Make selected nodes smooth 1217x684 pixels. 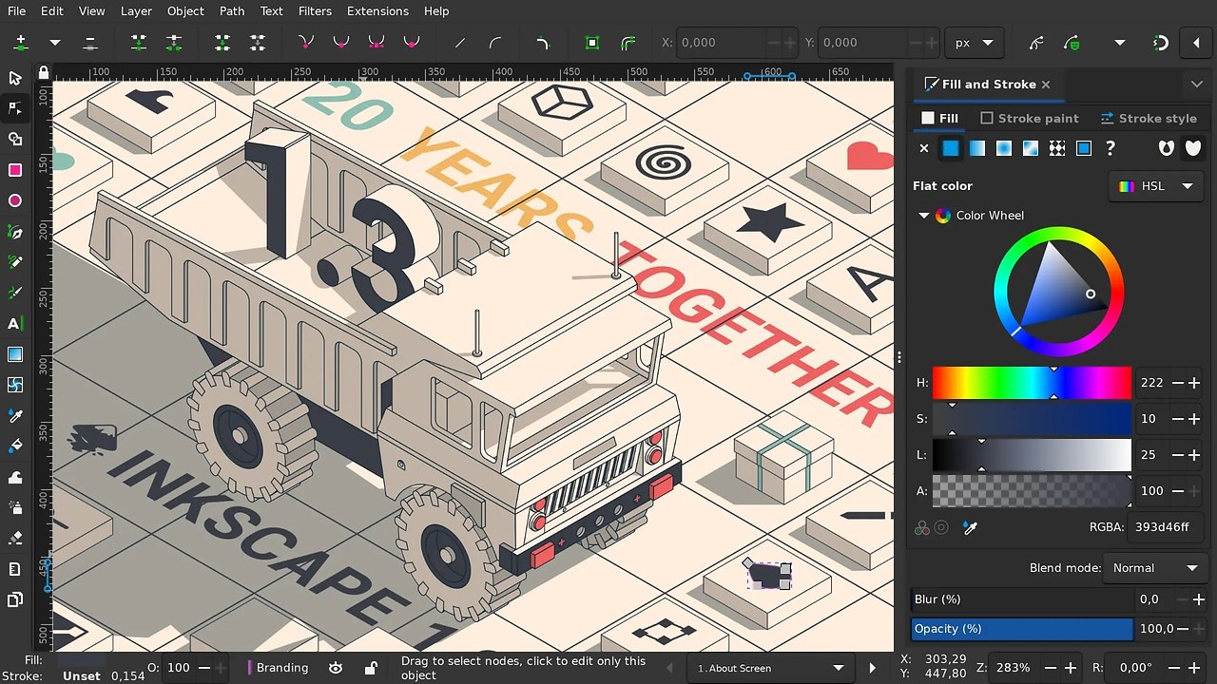coord(340,43)
